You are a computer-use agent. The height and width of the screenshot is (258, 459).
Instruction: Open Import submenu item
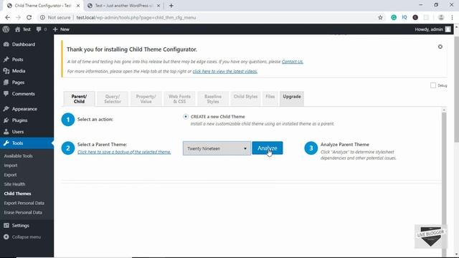(11, 166)
